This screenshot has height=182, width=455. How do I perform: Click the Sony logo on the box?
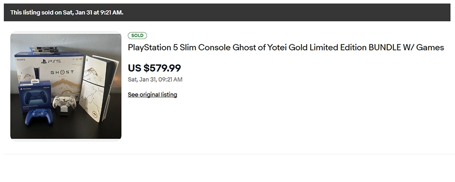pyautogui.click(x=20, y=59)
